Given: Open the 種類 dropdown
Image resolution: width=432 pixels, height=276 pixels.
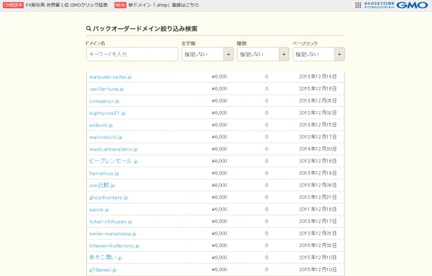Looking at the screenshot, I should (x=263, y=54).
